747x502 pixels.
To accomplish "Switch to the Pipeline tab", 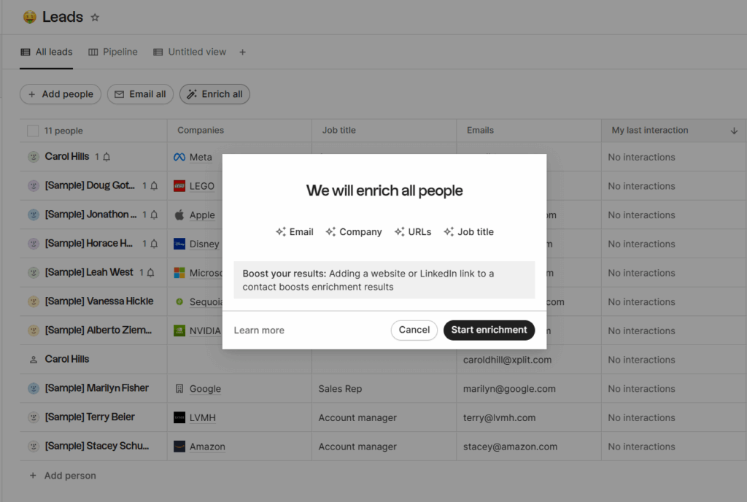I will [113, 52].
